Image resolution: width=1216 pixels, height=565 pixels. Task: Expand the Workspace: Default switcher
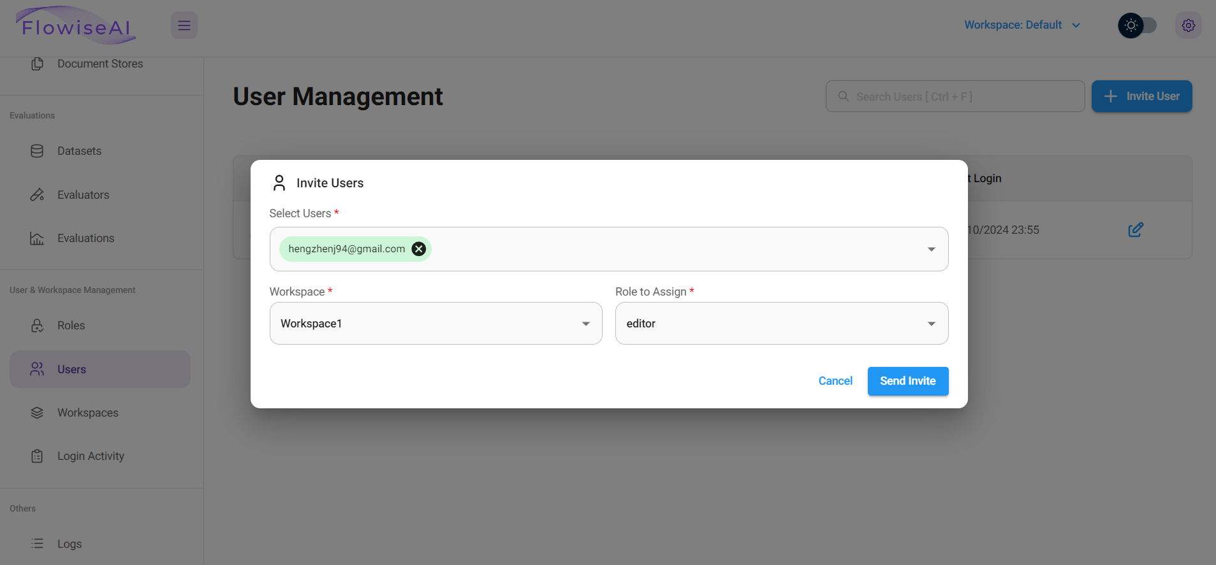(x=1022, y=25)
